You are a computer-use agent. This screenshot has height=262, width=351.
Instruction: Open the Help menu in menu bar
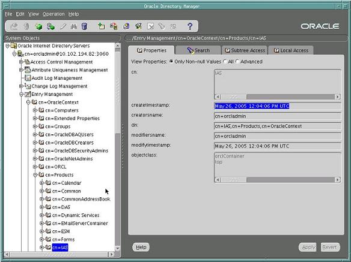[x=74, y=14]
